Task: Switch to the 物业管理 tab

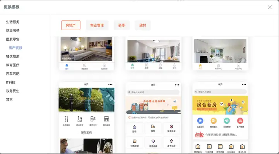Action: pyautogui.click(x=97, y=25)
